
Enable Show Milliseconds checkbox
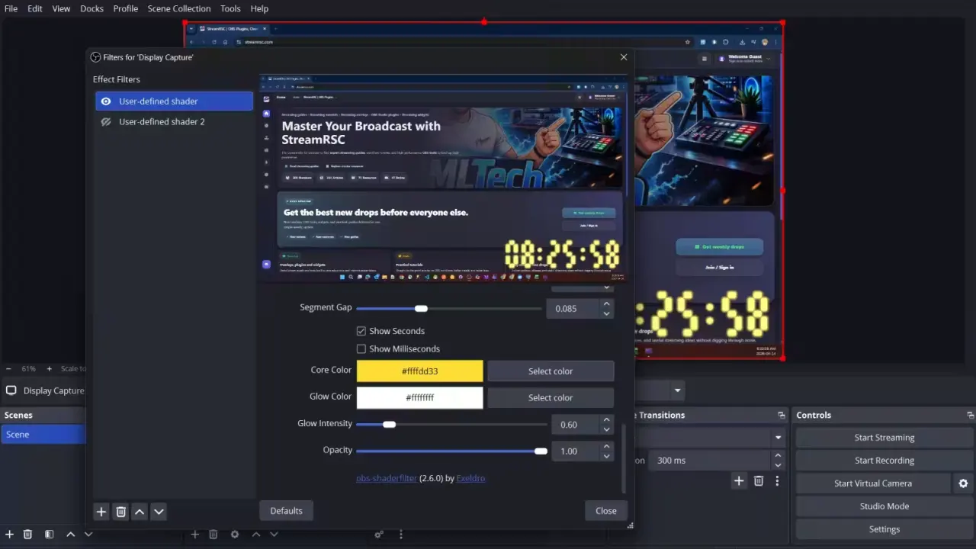click(x=361, y=348)
